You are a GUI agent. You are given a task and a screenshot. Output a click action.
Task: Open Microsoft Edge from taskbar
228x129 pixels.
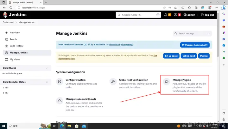coord(62,126)
